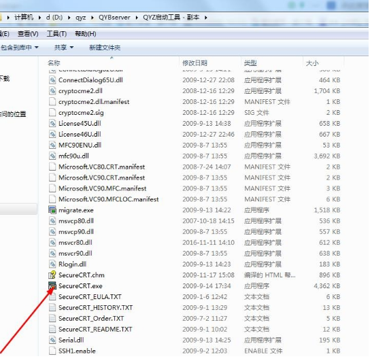
Task: Click the 新建文件夹 button
Action: (x=105, y=48)
